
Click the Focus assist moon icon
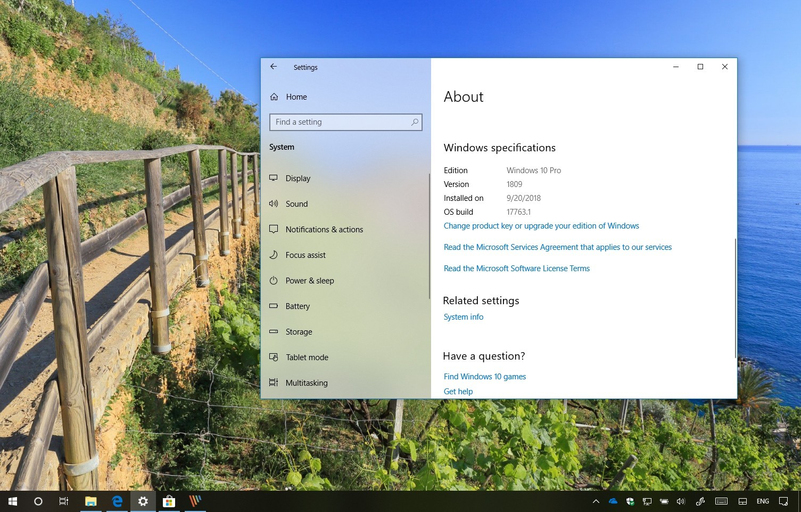(274, 255)
